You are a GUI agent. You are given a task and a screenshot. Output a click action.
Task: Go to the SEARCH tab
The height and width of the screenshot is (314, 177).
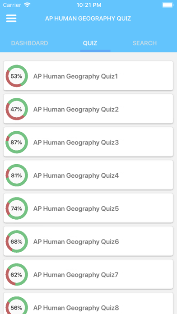(x=145, y=43)
